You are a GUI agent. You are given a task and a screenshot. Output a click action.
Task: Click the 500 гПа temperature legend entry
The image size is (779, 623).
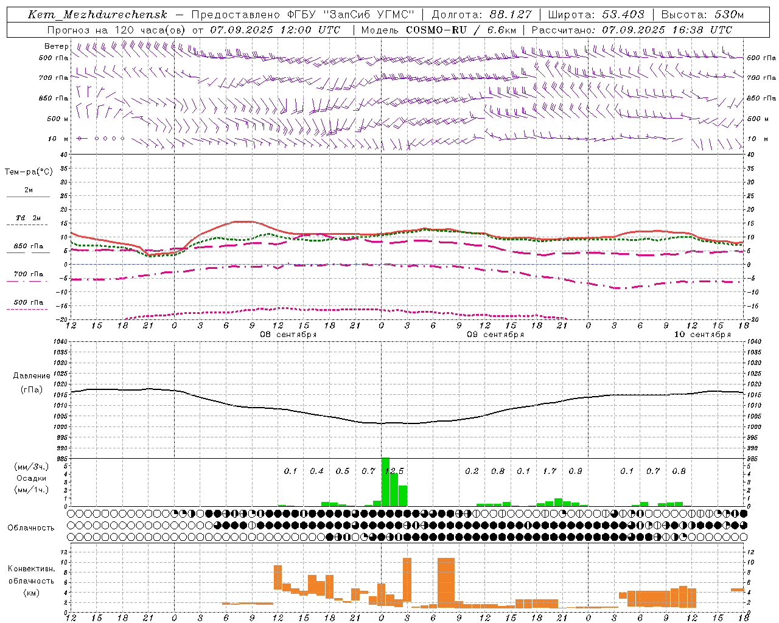(29, 302)
